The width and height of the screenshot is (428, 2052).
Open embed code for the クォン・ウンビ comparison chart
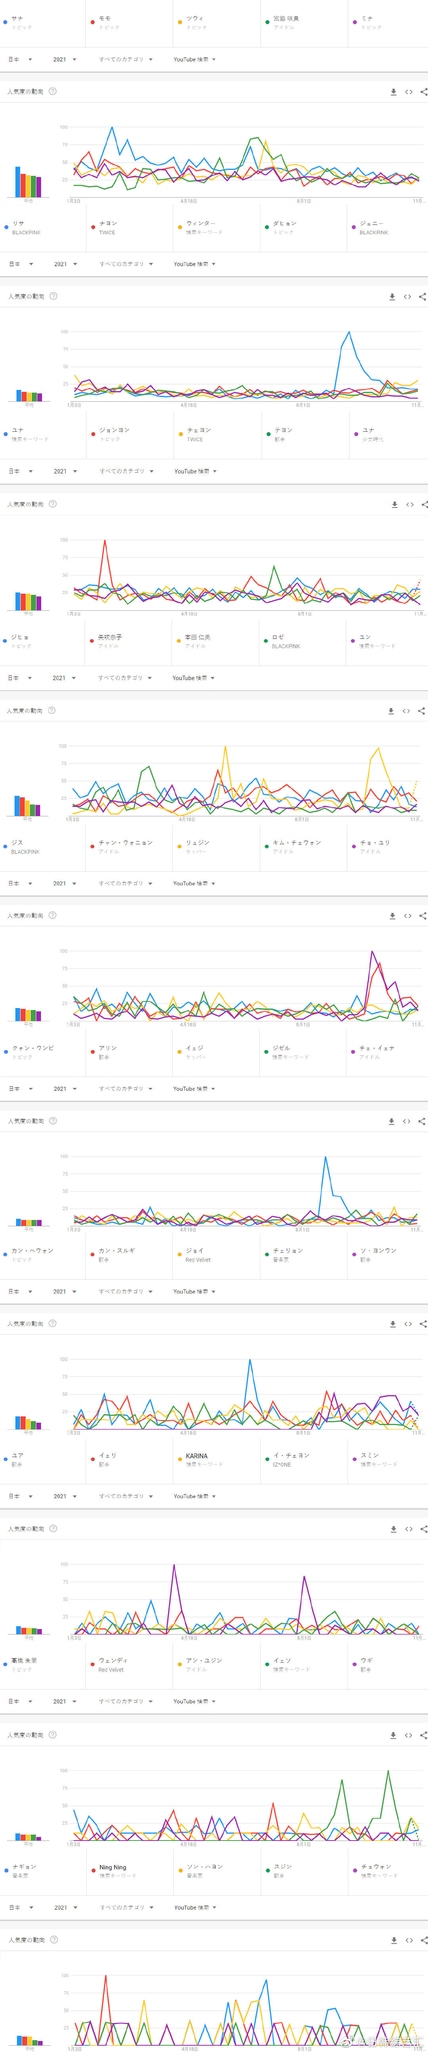click(x=407, y=1121)
